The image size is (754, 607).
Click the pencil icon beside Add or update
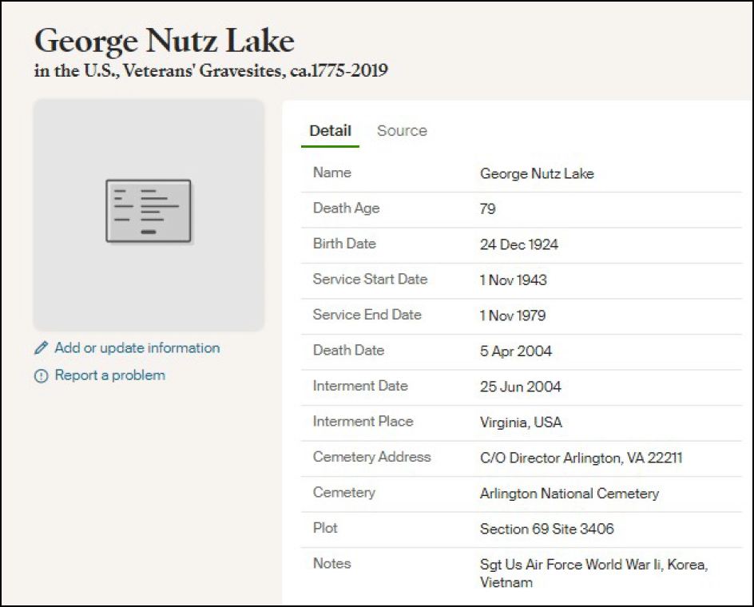click(x=42, y=349)
